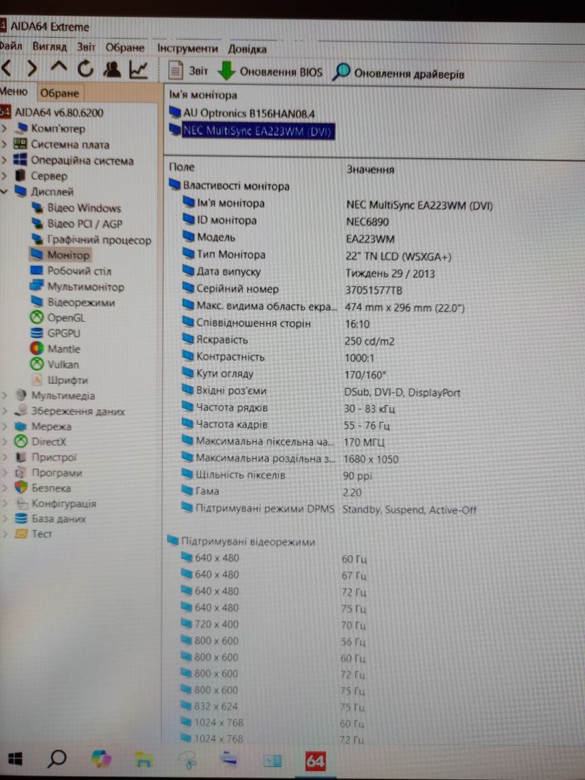Open the Інструменти menu
The width and height of the screenshot is (585, 780).
[187, 48]
